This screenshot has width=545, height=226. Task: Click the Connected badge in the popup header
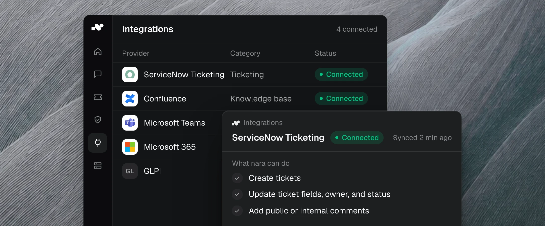point(357,138)
